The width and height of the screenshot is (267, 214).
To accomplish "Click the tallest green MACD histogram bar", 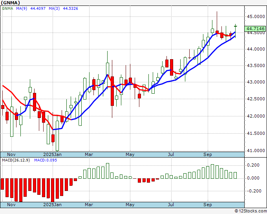I will point(108,171).
